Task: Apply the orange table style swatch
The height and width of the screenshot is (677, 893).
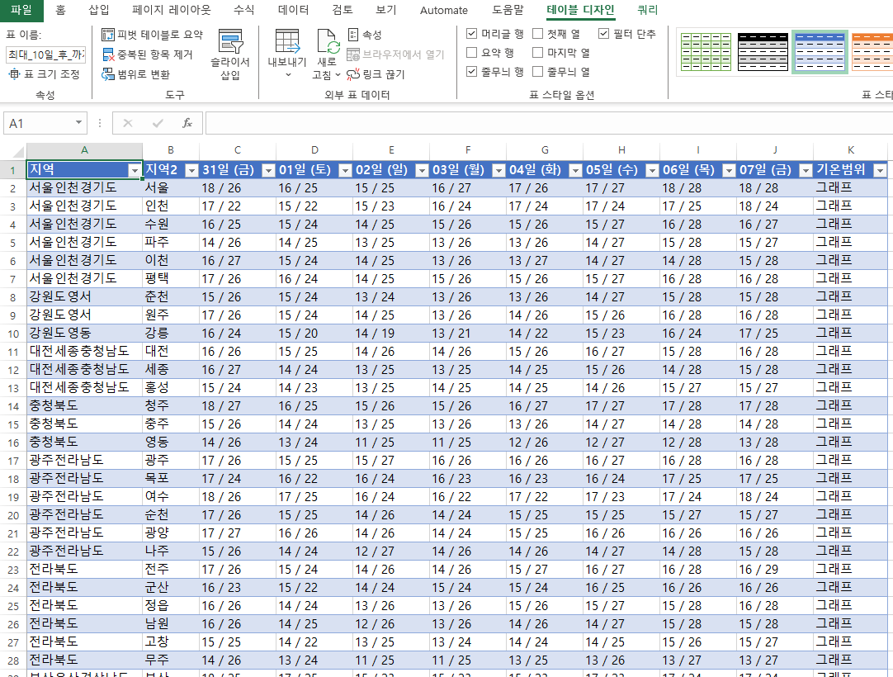Action: 872,52
